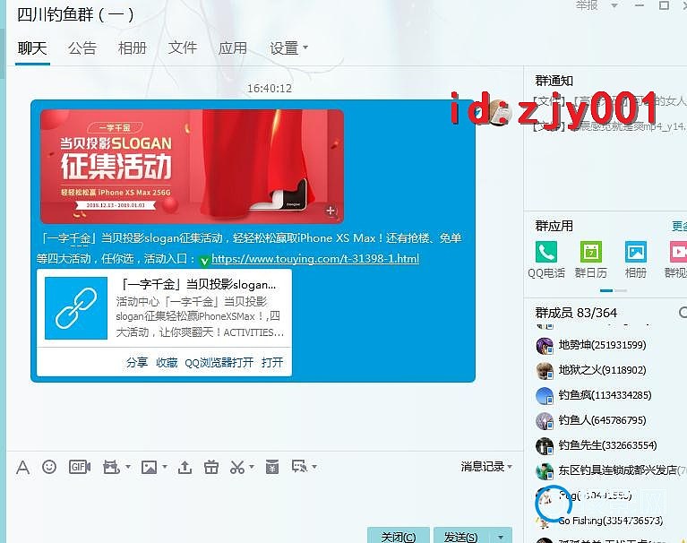Click avatar of 钓鱼先生 member

pos(545,445)
